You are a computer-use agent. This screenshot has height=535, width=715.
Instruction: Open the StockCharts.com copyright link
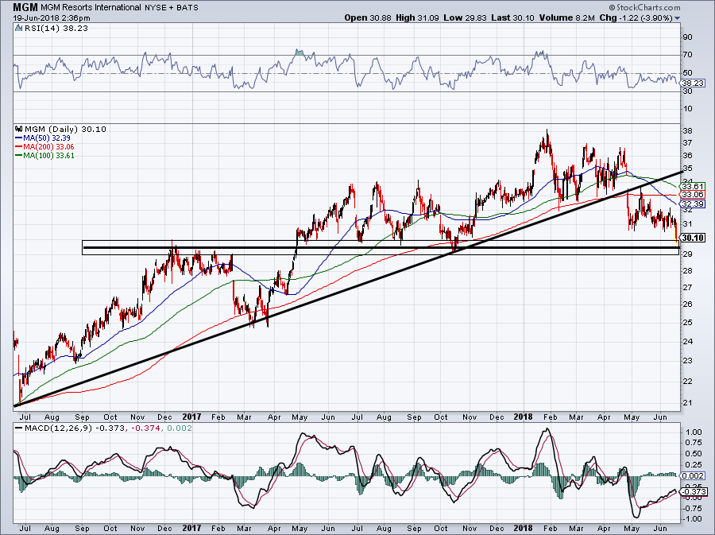point(645,7)
